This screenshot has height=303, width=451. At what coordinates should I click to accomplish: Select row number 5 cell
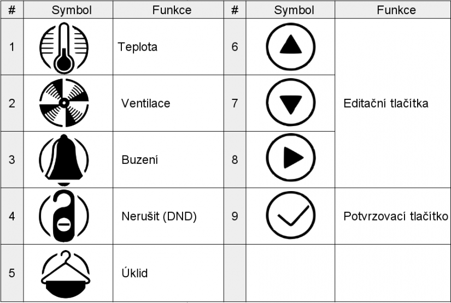click(12, 273)
